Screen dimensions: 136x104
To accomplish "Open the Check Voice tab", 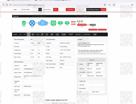I will pyautogui.click(x=47, y=34).
